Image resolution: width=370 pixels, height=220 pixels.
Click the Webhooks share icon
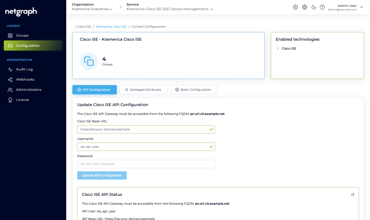click(10, 79)
